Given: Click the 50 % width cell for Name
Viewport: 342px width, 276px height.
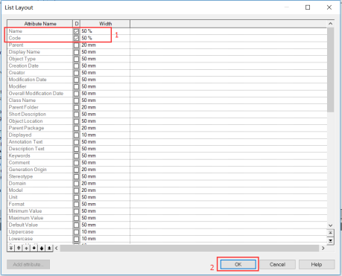Looking at the screenshot, I should point(105,31).
